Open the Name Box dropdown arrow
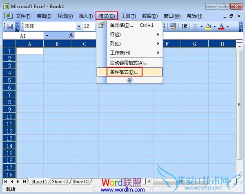The width and height of the screenshot is (245, 194). coord(47,36)
